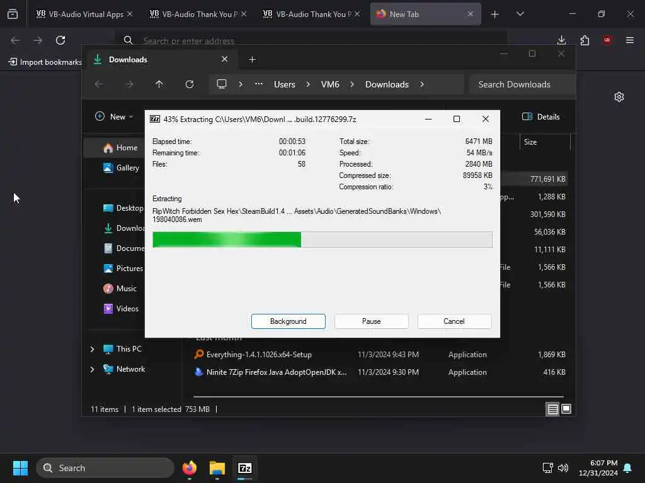Click the taskbar Search box
This screenshot has width=645, height=483.
click(105, 468)
